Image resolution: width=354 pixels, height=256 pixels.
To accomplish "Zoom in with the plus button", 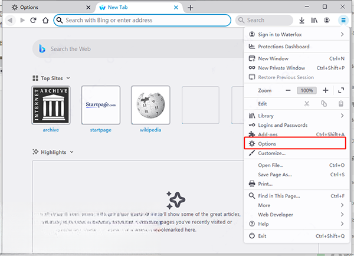I will coord(325,90).
